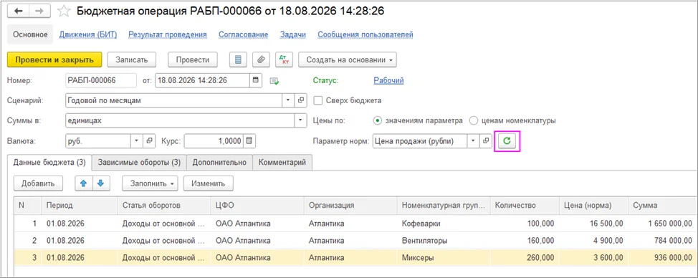Viewport: 698px width, 278px height.
Task: Open the document report icon
Action: (x=238, y=59)
